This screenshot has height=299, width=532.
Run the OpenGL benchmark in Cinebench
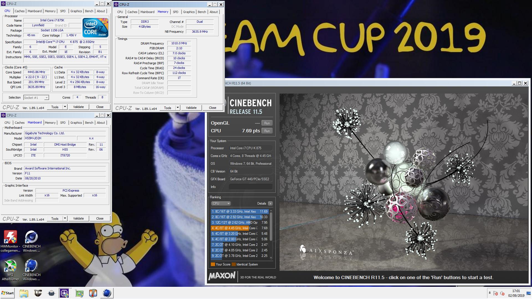click(x=267, y=123)
